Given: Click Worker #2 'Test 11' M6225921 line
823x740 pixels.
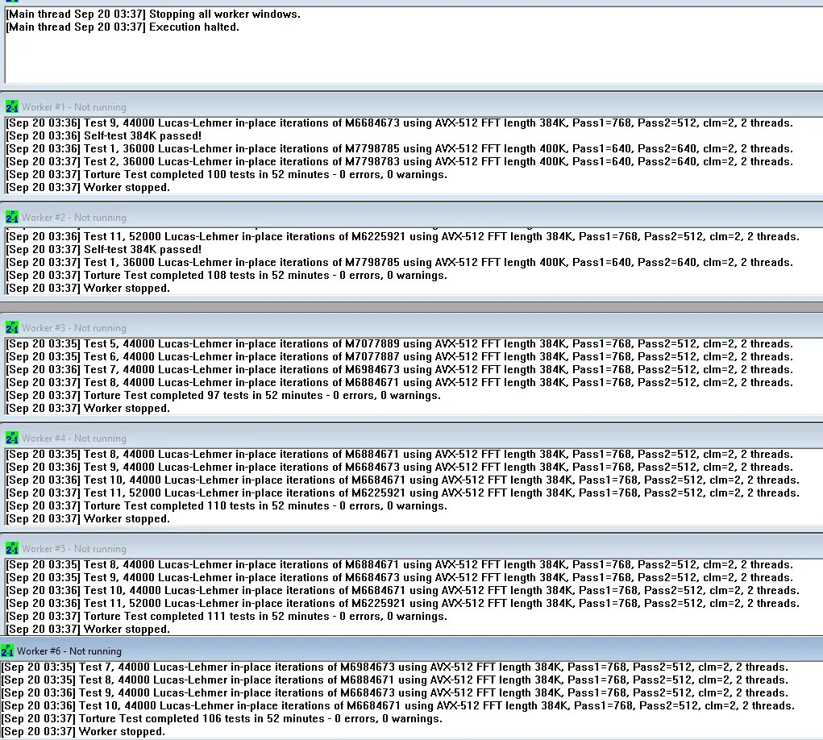Looking at the screenshot, I should pos(402,236).
